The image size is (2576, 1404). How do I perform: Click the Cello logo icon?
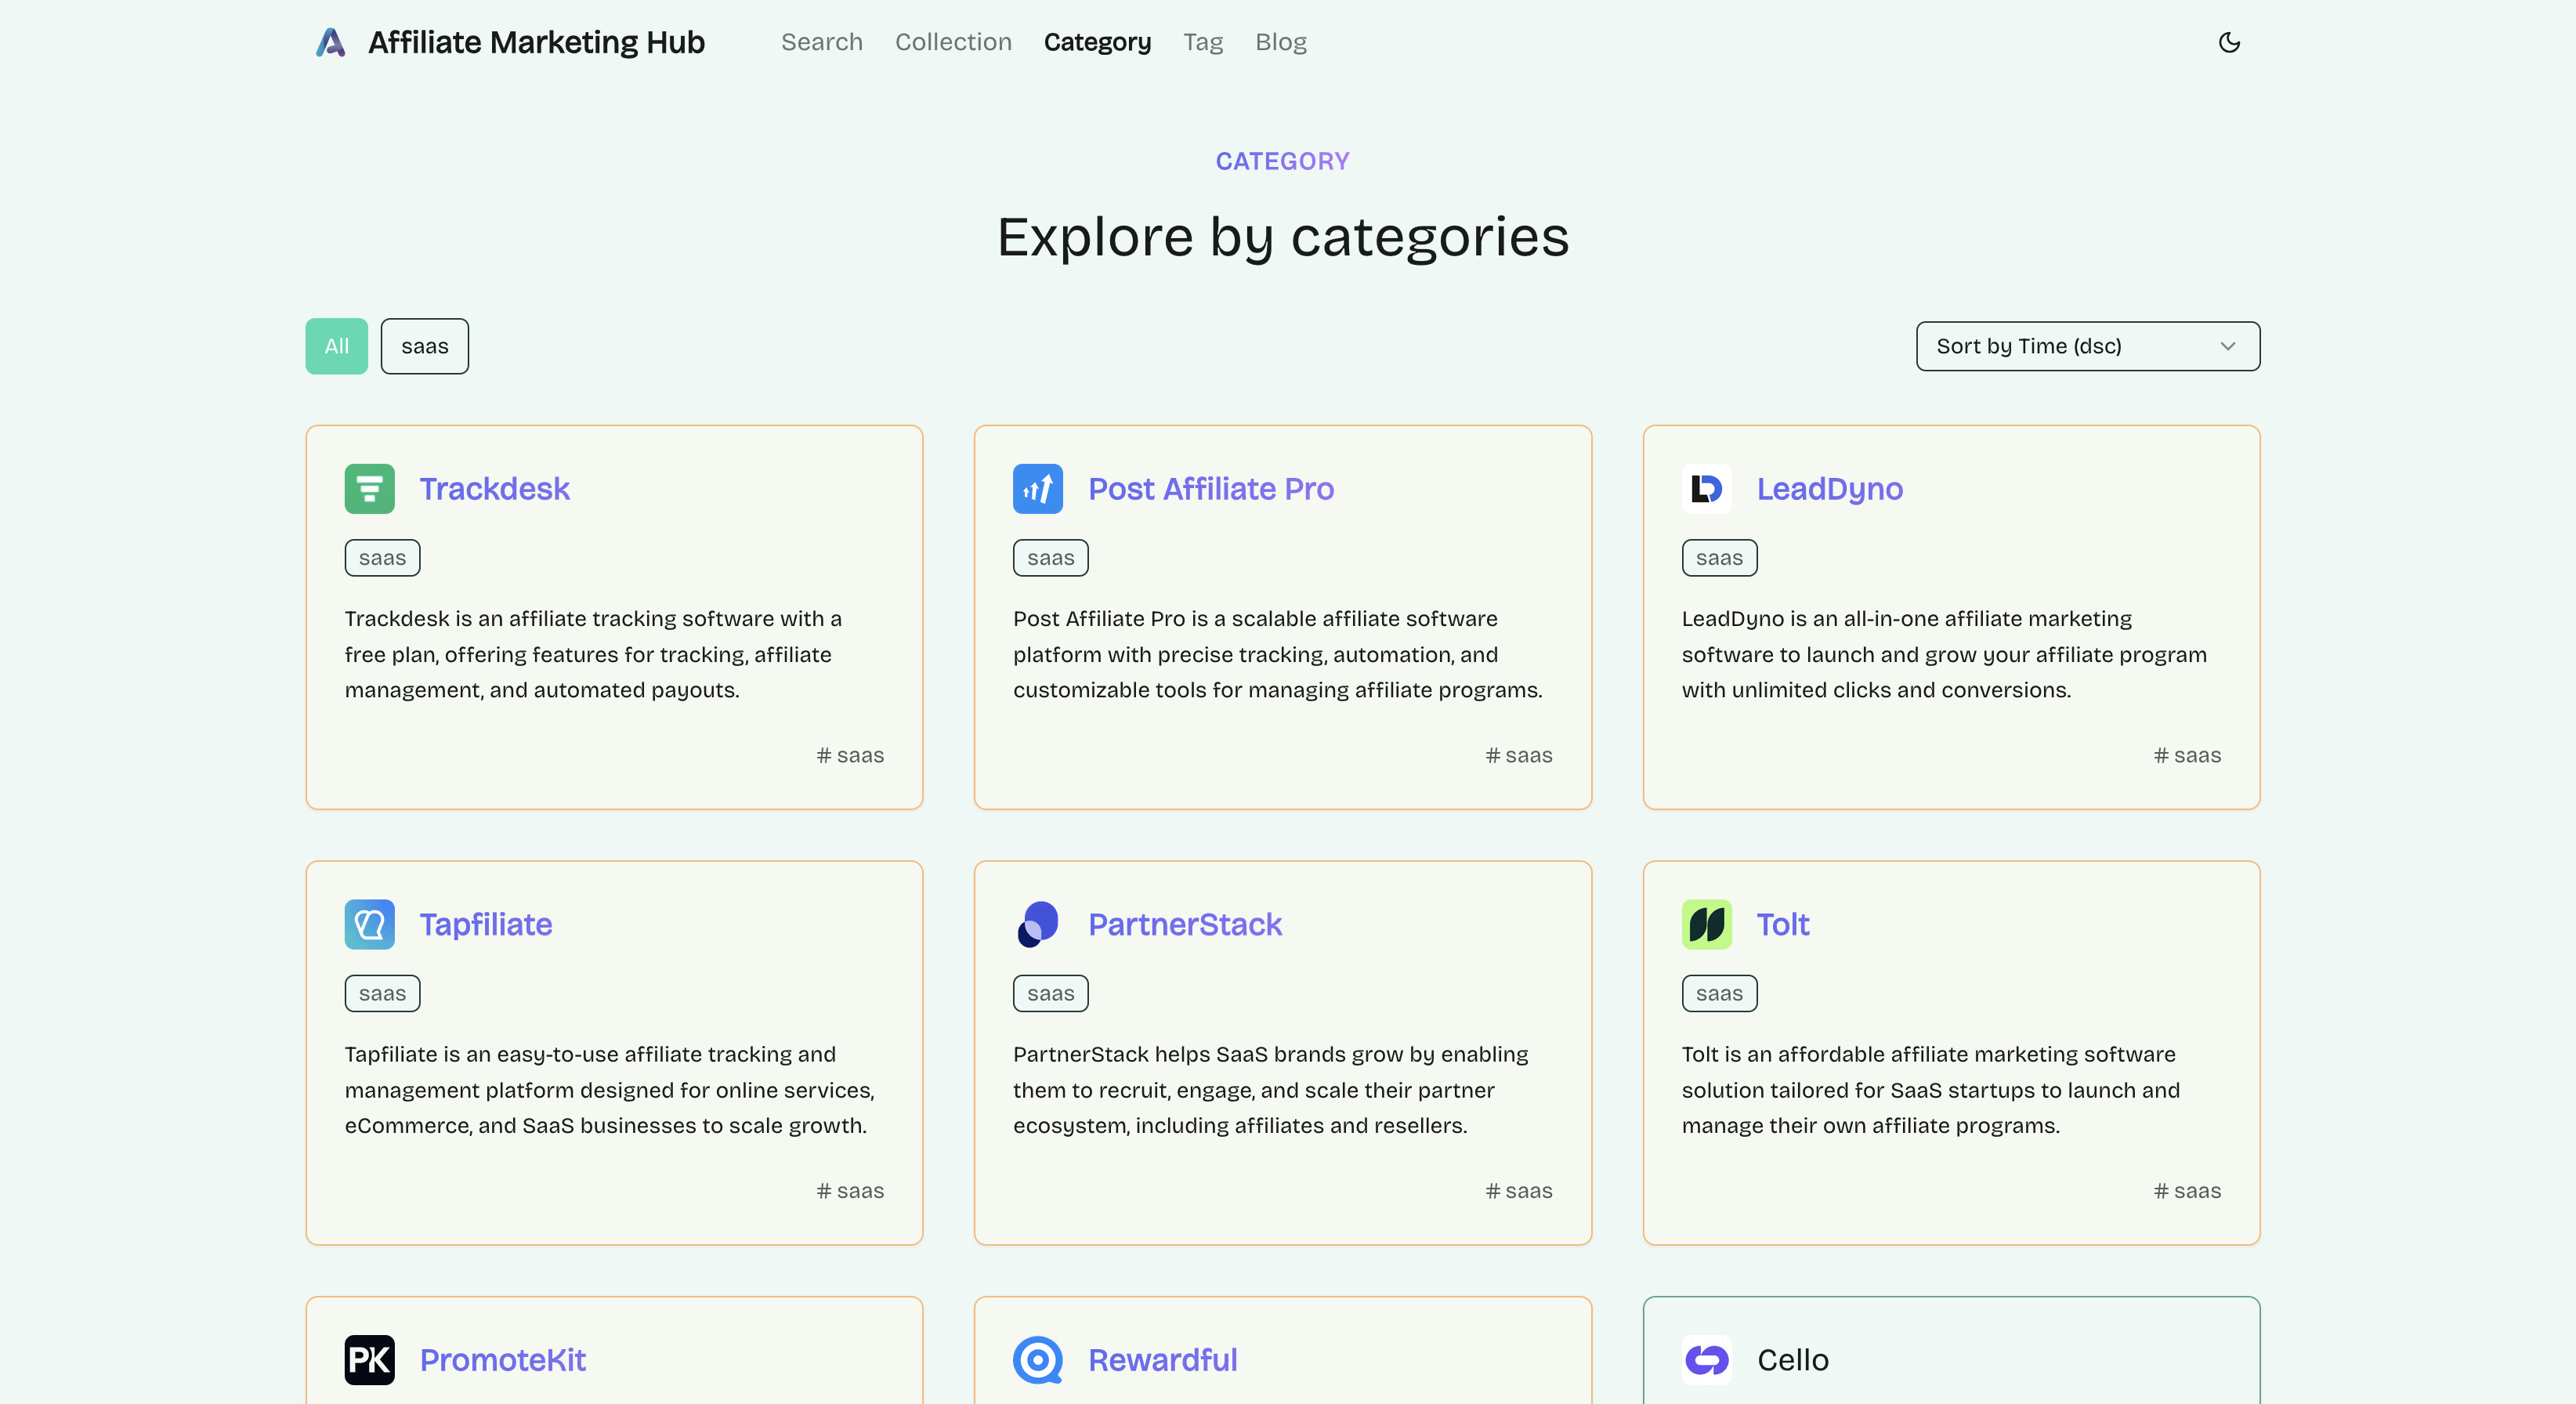tap(1706, 1360)
